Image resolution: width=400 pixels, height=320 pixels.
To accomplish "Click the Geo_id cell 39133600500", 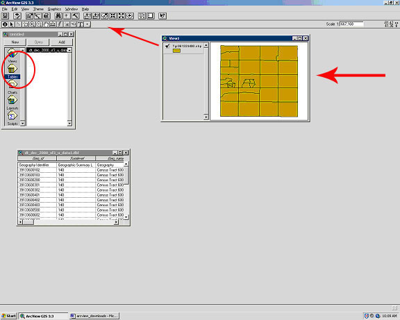I will [37, 210].
